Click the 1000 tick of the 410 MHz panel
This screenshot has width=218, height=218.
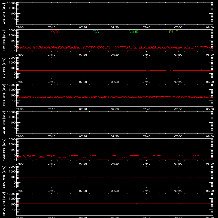click(x=12, y=35)
